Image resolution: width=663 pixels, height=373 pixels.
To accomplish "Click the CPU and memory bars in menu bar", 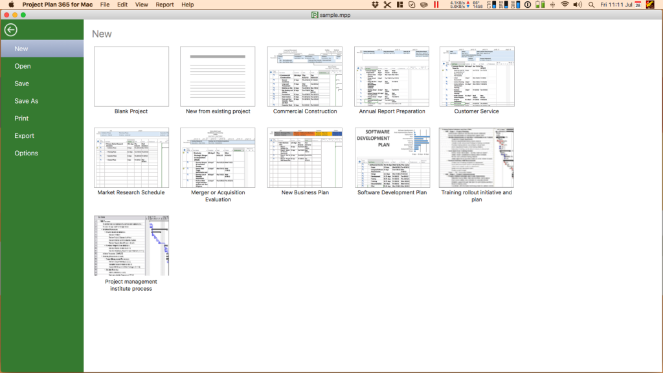I will click(505, 5).
